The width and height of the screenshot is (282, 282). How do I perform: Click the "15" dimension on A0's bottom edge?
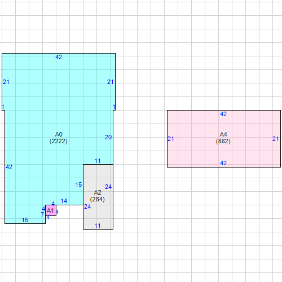click(x=25, y=220)
